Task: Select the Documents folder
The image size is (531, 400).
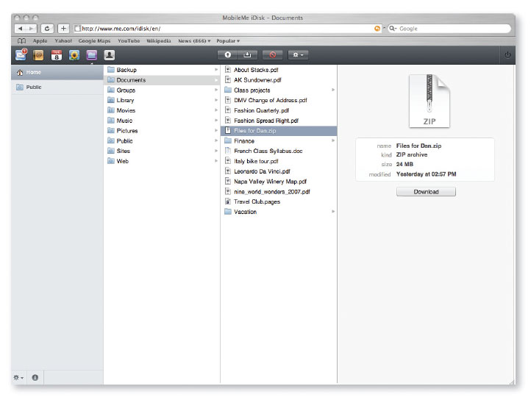Action: click(163, 80)
